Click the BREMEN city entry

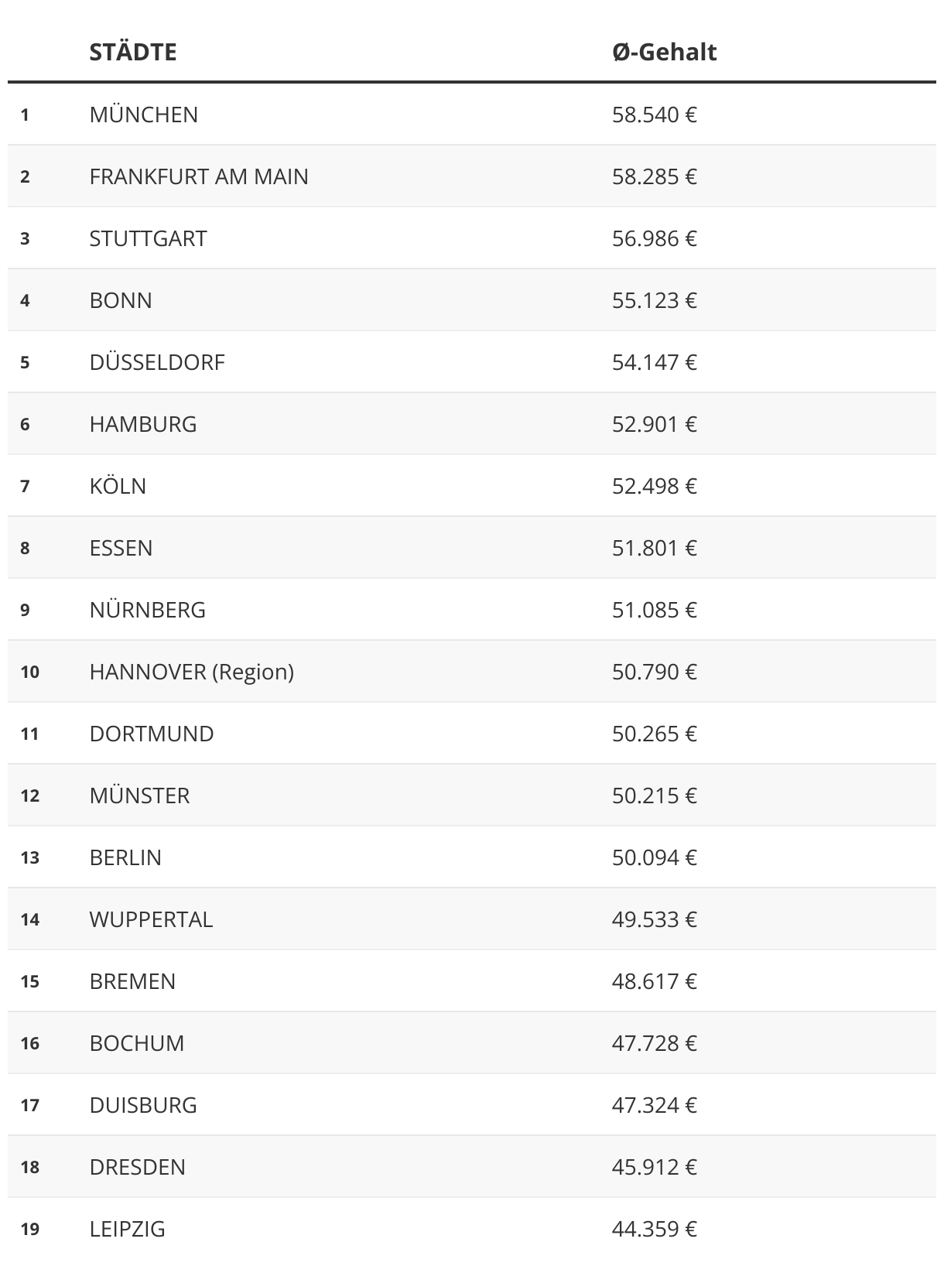click(x=132, y=981)
